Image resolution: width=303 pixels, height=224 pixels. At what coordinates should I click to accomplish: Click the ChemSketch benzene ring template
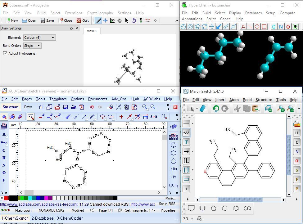click(174, 145)
